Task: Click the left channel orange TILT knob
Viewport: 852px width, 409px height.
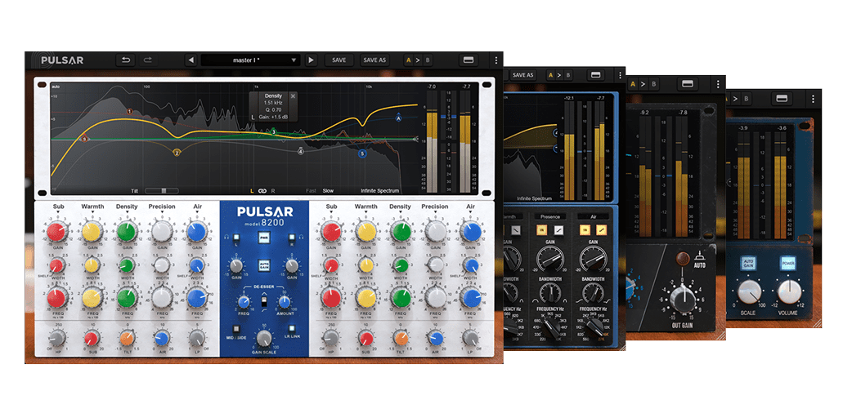Action: (x=126, y=338)
